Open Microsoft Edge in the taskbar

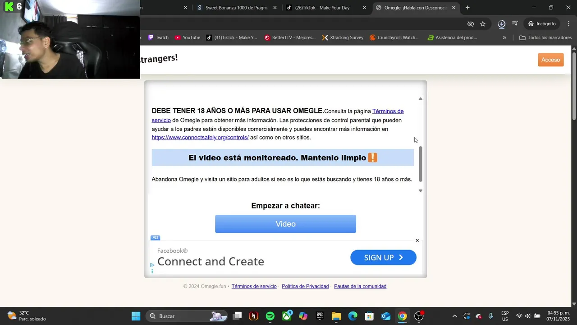[353, 316]
